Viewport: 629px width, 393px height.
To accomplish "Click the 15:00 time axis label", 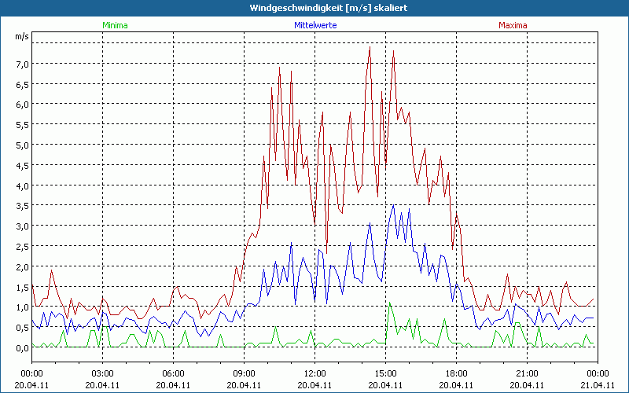I will (x=385, y=374).
